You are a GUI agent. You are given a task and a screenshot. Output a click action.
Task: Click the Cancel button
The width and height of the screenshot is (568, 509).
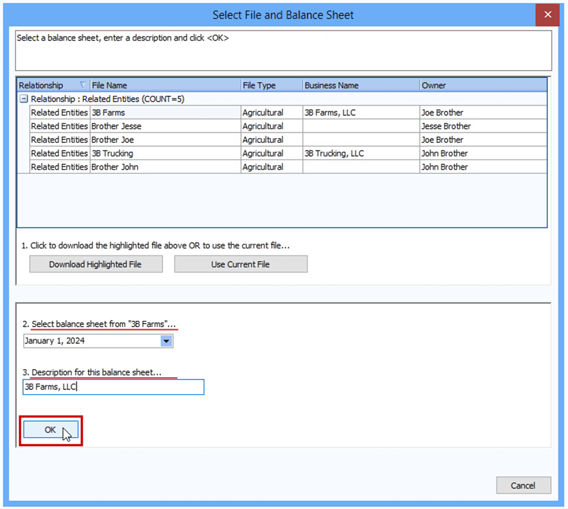tap(523, 485)
